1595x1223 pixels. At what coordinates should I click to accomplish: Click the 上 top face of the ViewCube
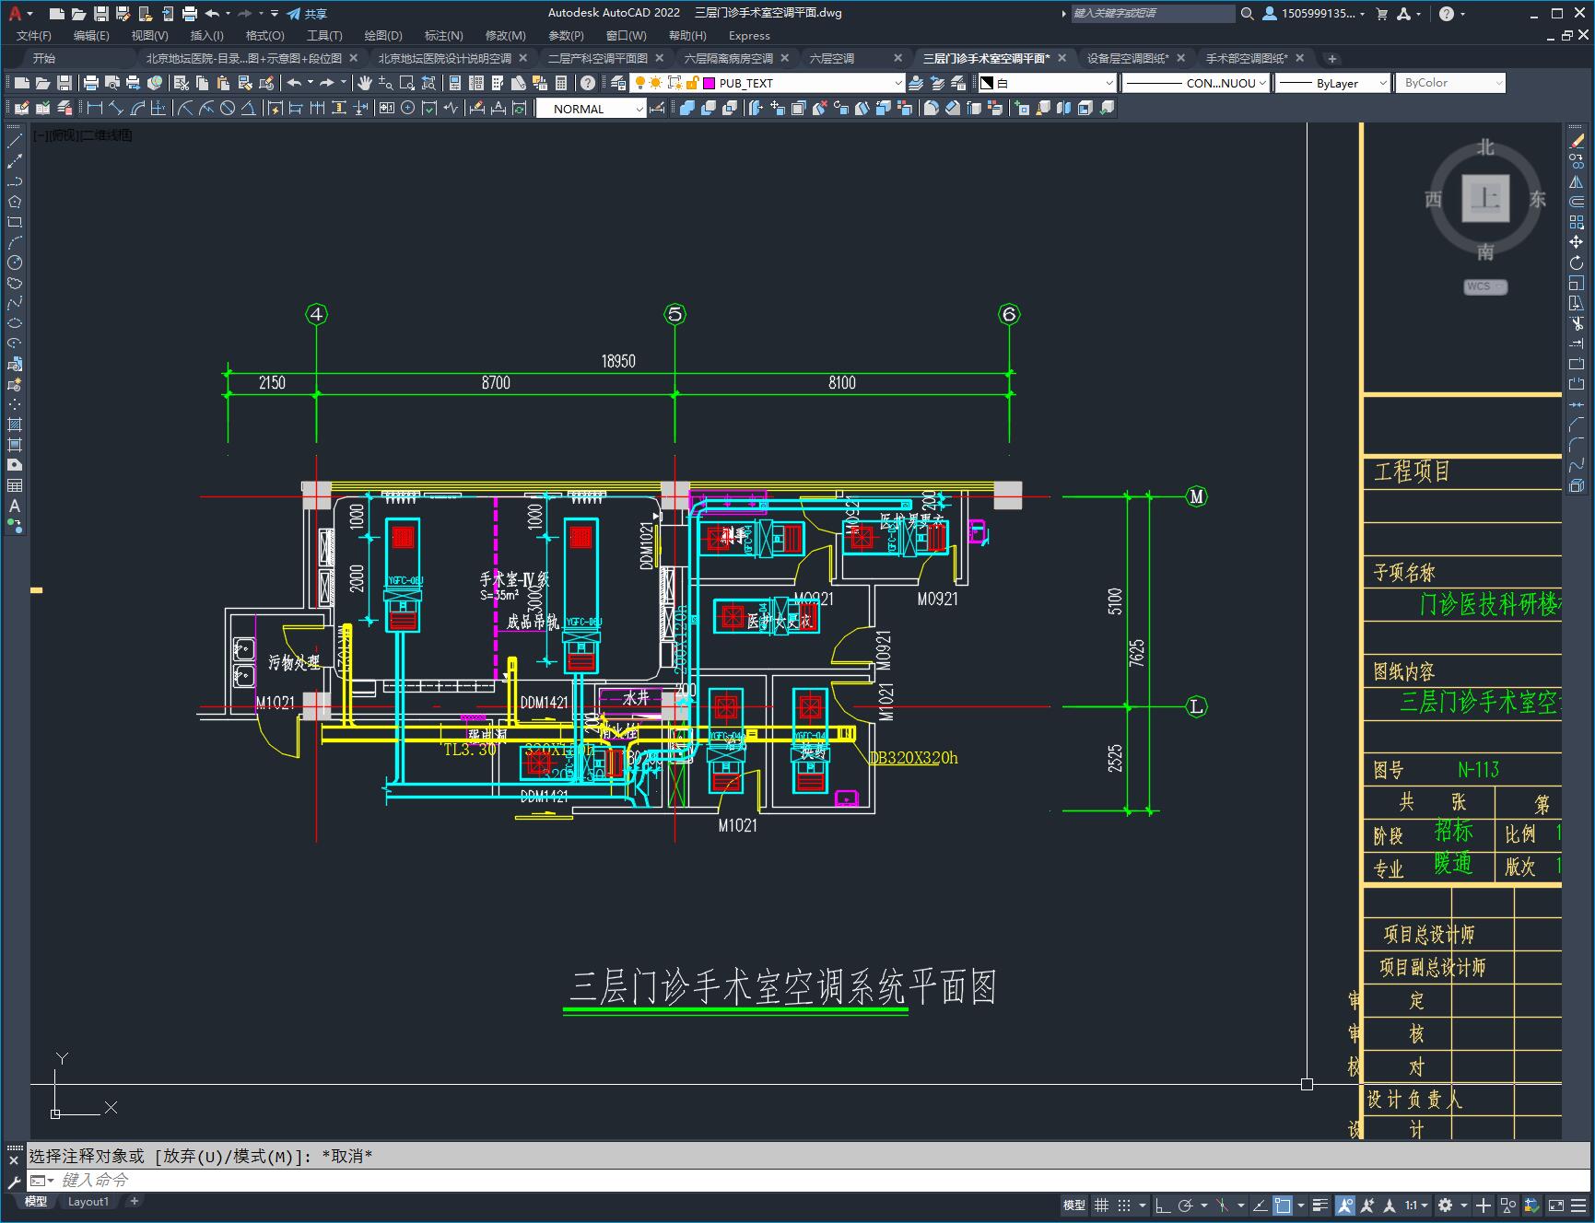click(1485, 198)
